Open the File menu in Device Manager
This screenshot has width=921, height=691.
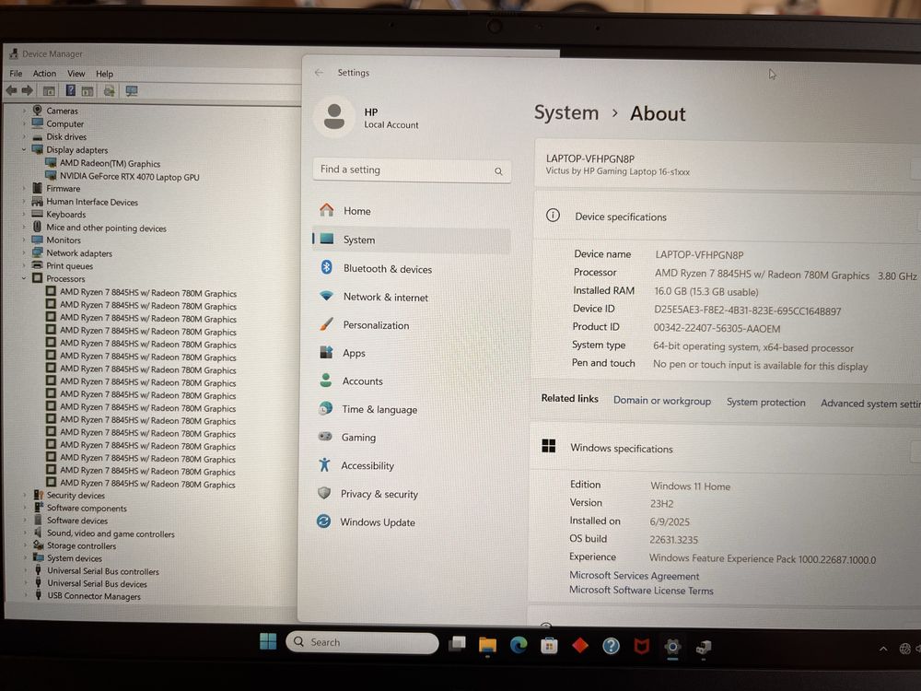(x=16, y=74)
